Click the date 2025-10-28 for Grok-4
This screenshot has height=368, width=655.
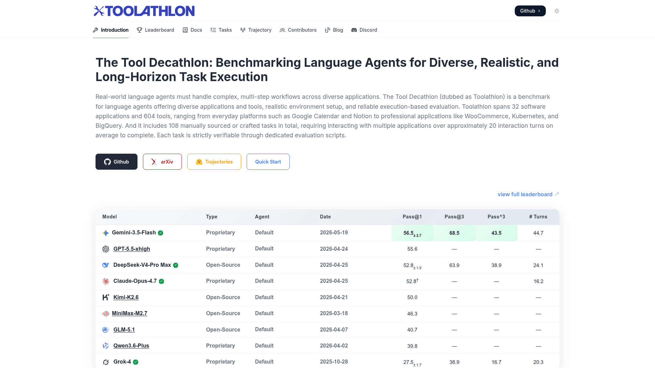(334, 362)
